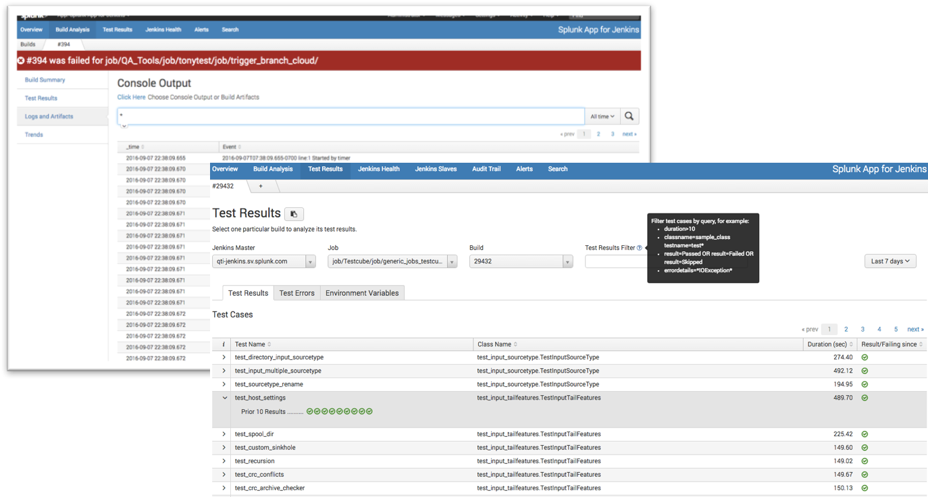Viewport: 928px width, 497px height.
Task: Click pass status icon for test_host_settings row
Action: coord(865,398)
